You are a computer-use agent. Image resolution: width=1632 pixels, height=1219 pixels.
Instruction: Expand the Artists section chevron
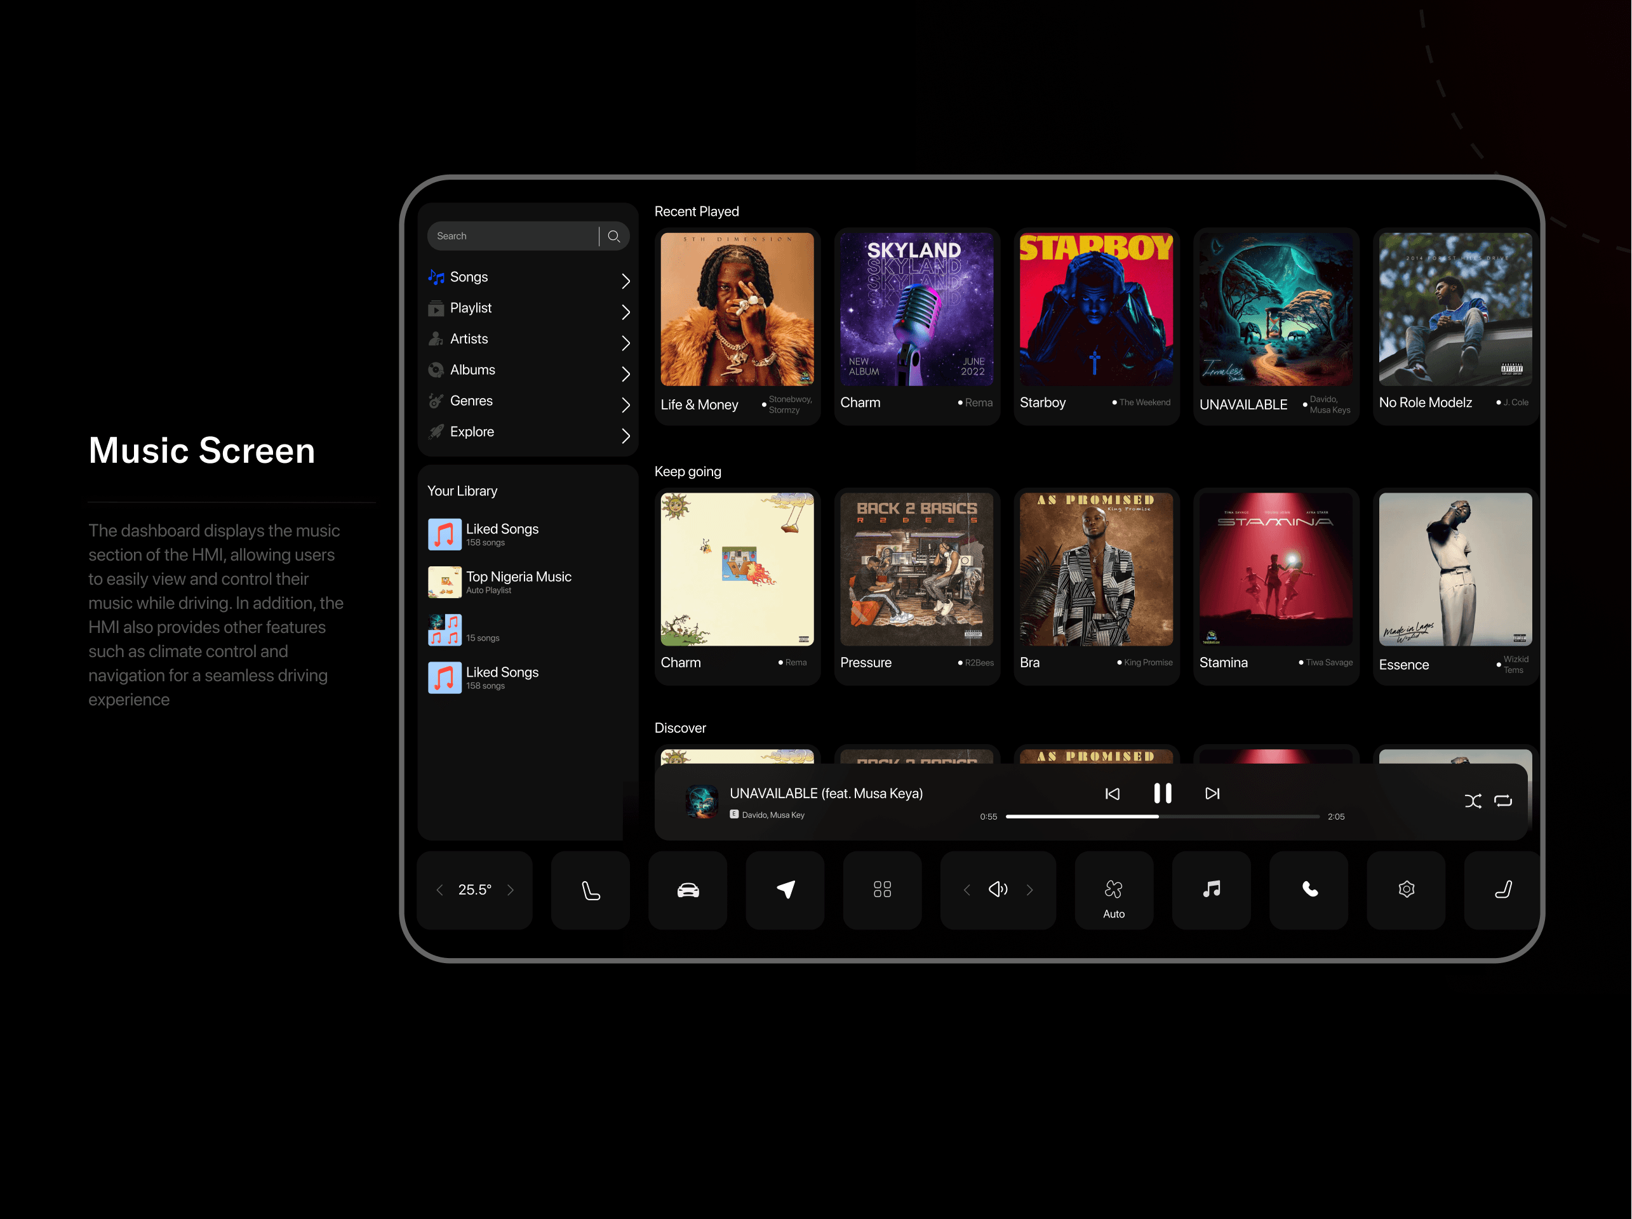[x=625, y=343]
